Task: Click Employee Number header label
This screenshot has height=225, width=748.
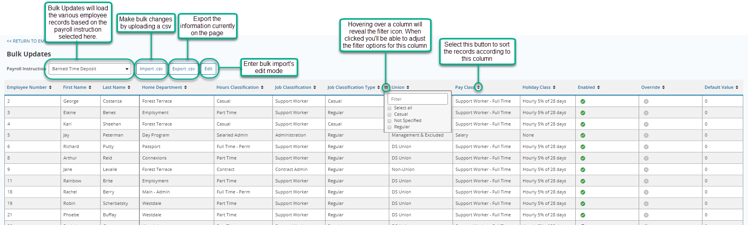Action: coord(27,88)
